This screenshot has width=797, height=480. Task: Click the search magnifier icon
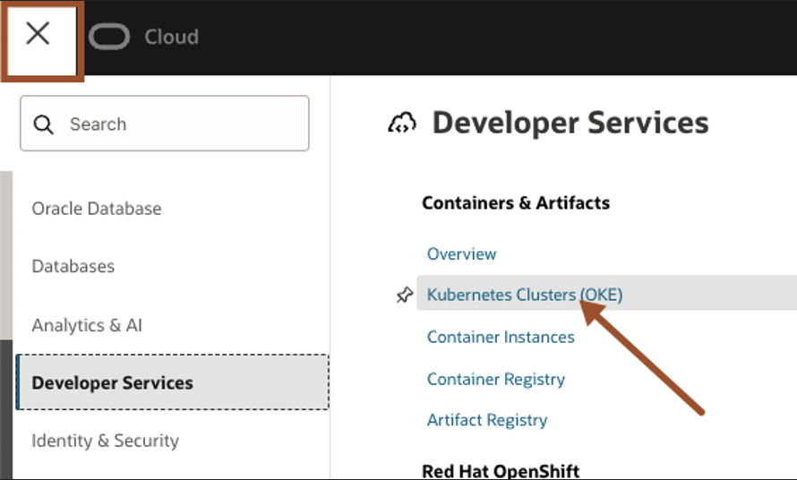click(43, 124)
